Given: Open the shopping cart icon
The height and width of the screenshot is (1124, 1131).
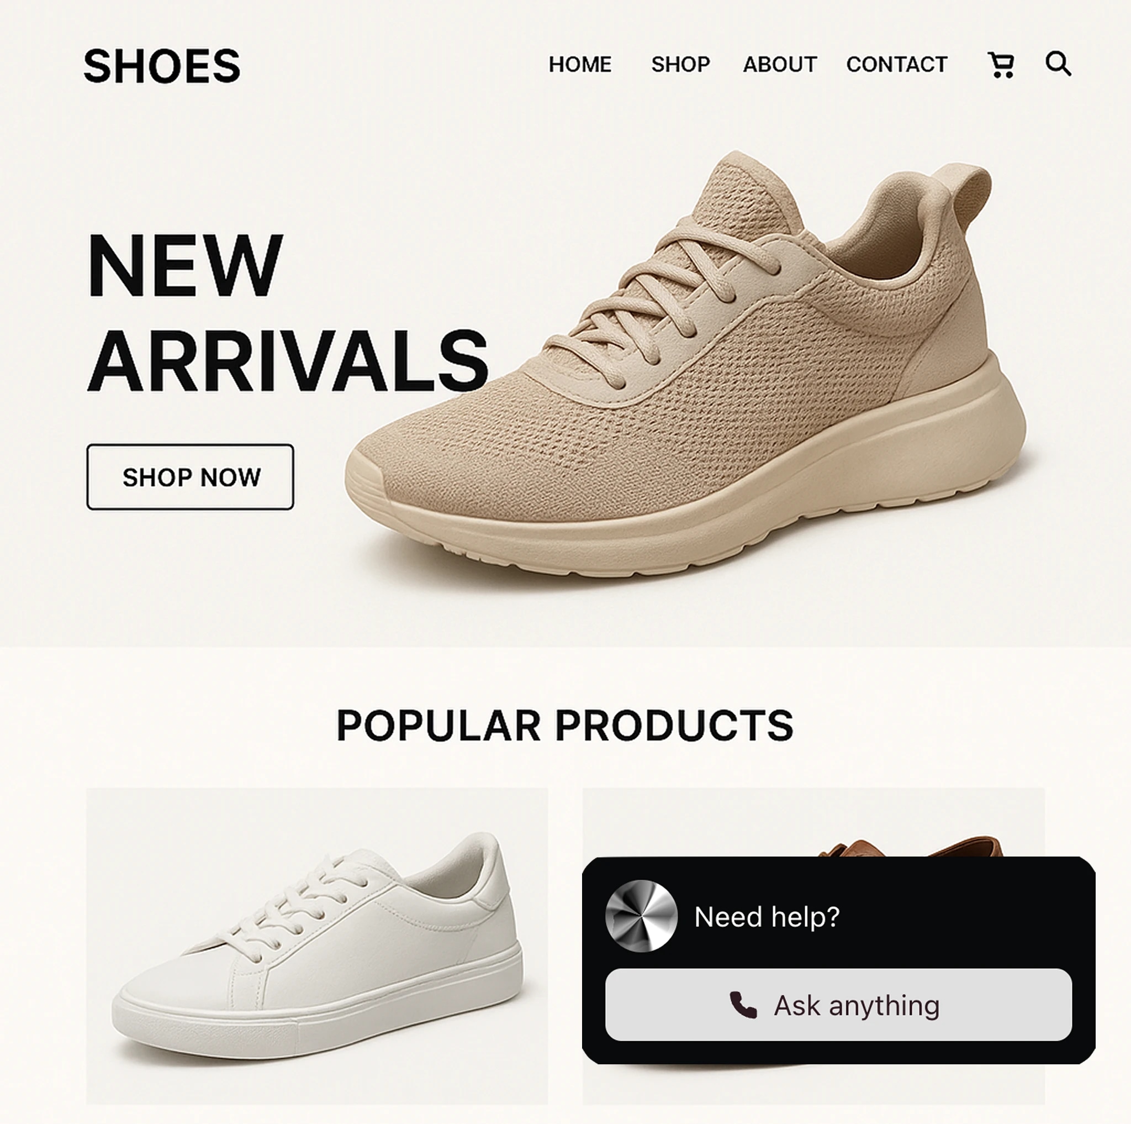Looking at the screenshot, I should click(x=1002, y=65).
